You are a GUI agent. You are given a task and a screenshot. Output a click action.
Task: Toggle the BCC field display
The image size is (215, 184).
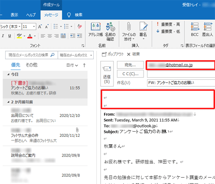195,30
